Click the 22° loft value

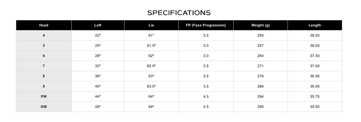pos(98,36)
